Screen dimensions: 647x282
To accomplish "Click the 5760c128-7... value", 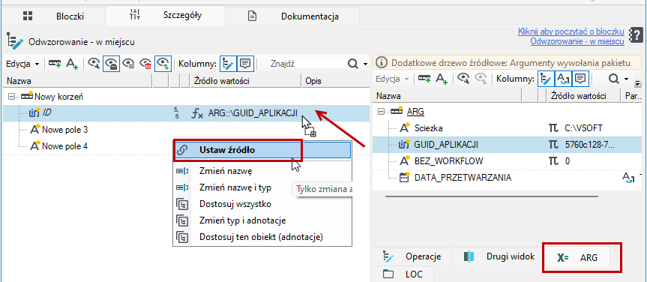I will pos(589,145).
